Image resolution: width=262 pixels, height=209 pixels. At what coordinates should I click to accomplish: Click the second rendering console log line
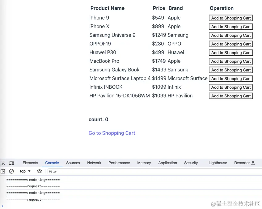(33, 193)
